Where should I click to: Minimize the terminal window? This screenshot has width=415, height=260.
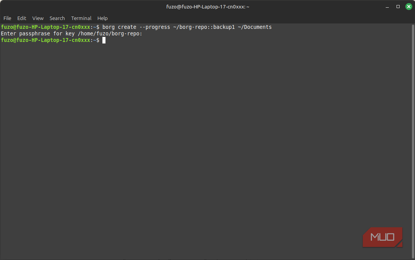[x=387, y=7]
